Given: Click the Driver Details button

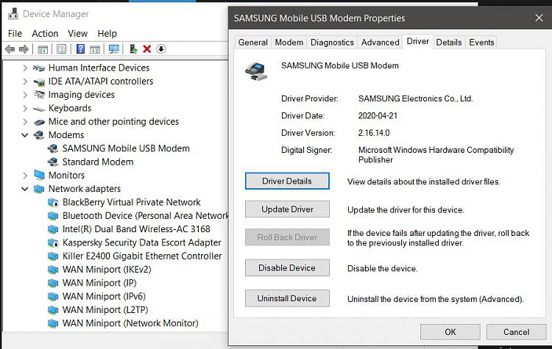Looking at the screenshot, I should coord(287,181).
